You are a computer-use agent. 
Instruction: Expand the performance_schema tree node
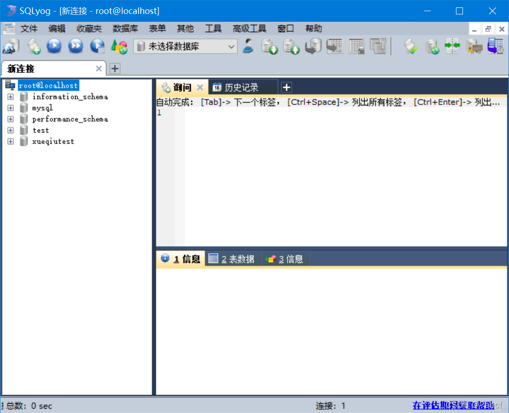click(11, 119)
